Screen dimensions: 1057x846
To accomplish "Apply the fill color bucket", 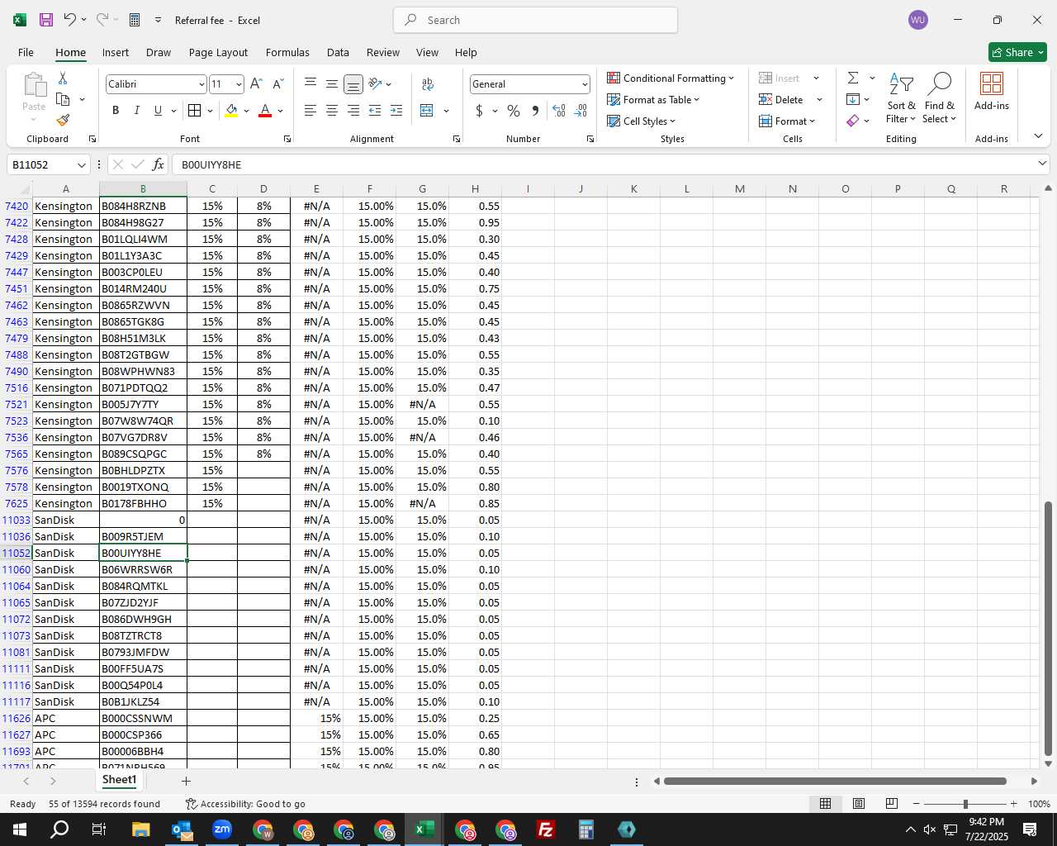I will tap(231, 111).
